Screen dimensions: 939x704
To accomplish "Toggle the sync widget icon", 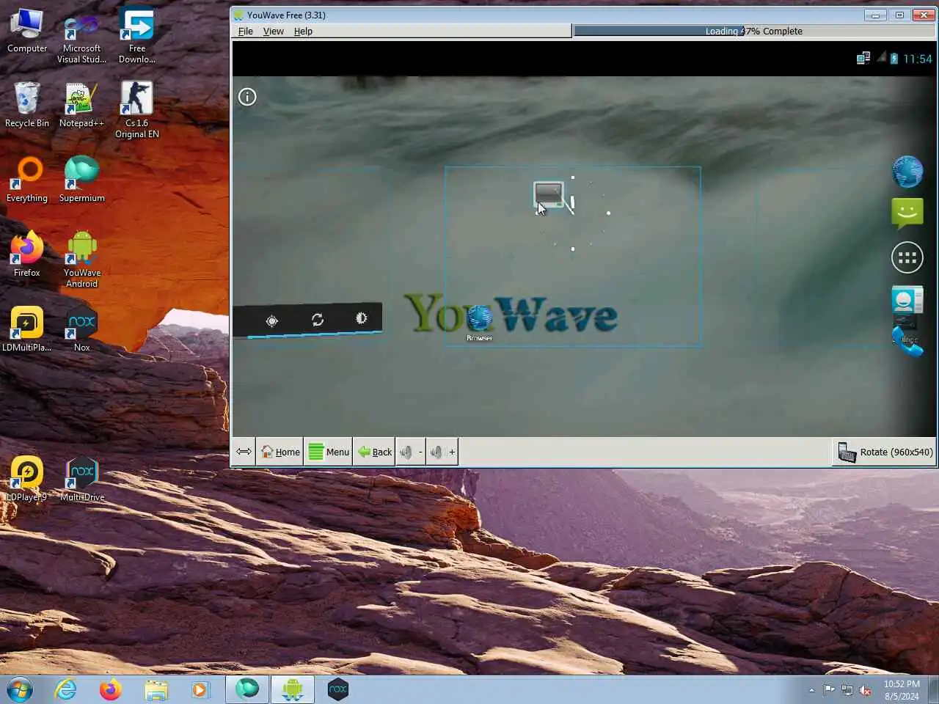I will click(318, 320).
